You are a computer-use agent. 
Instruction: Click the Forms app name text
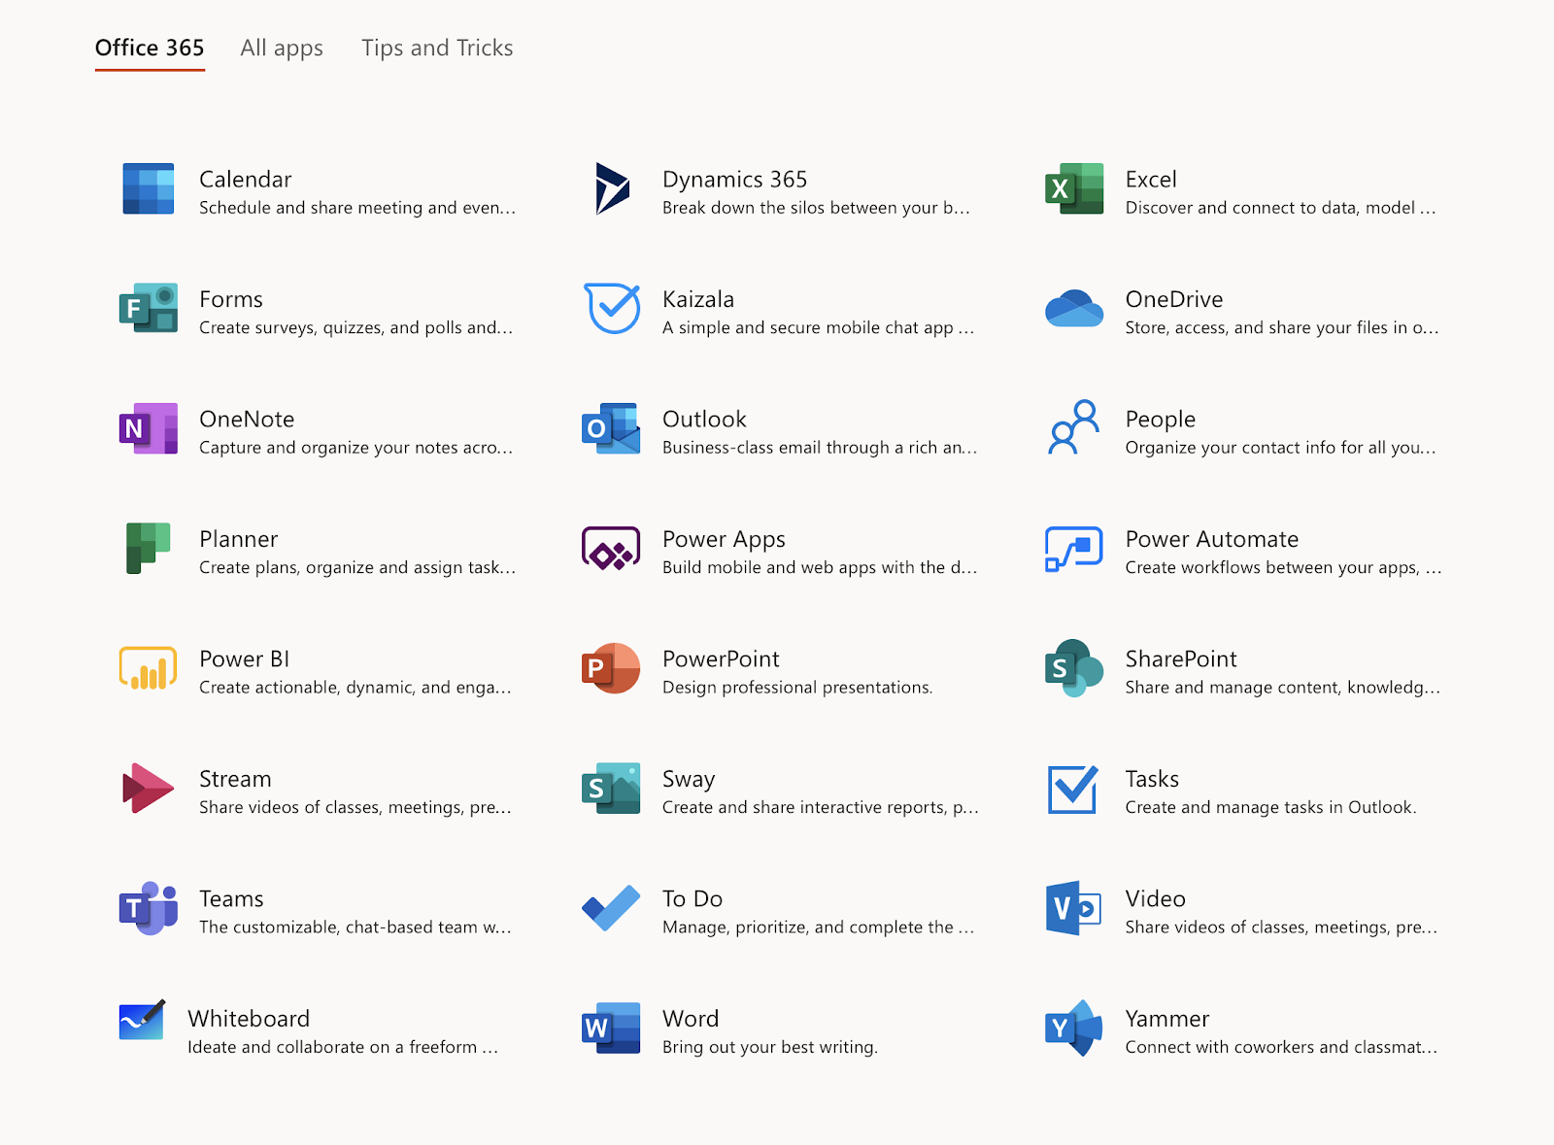231,299
